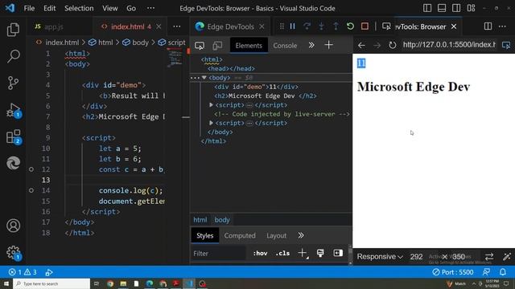Toggle screencast icon in debug toolbar
This screenshot has width=515, height=289.
point(386,26)
